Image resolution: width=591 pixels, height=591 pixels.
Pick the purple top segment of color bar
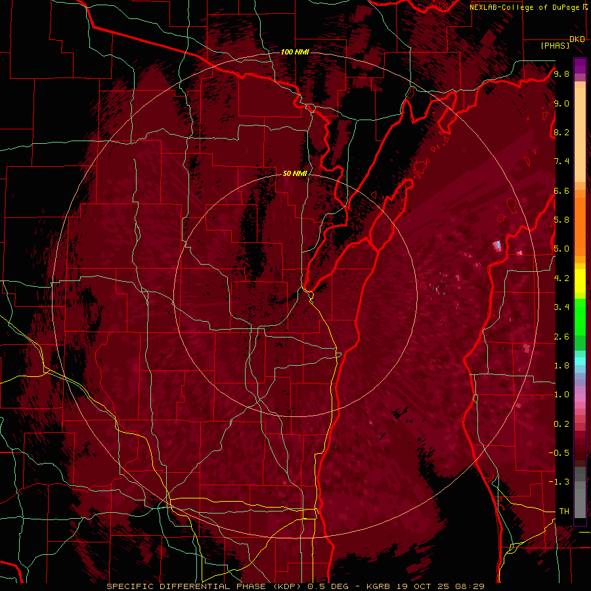click(x=580, y=66)
